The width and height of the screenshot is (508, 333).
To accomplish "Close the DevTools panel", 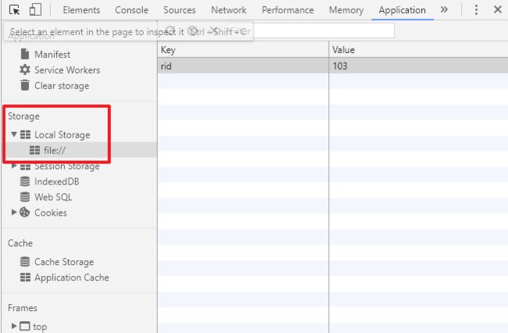I will [x=498, y=9].
